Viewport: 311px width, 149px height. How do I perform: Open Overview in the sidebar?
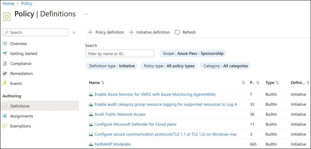18,44
